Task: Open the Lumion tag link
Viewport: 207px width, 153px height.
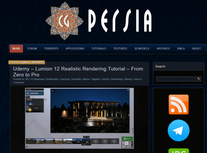Action: click(x=105, y=79)
